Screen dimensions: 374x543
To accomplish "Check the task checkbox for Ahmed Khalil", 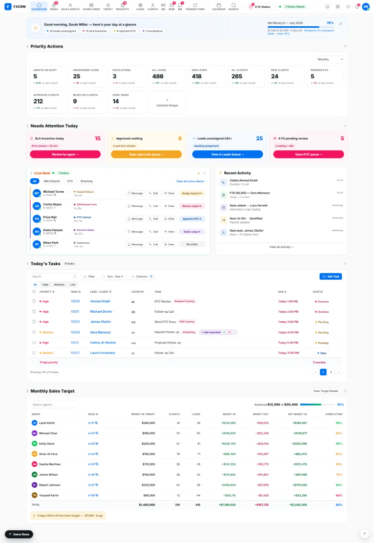I will (x=34, y=301).
